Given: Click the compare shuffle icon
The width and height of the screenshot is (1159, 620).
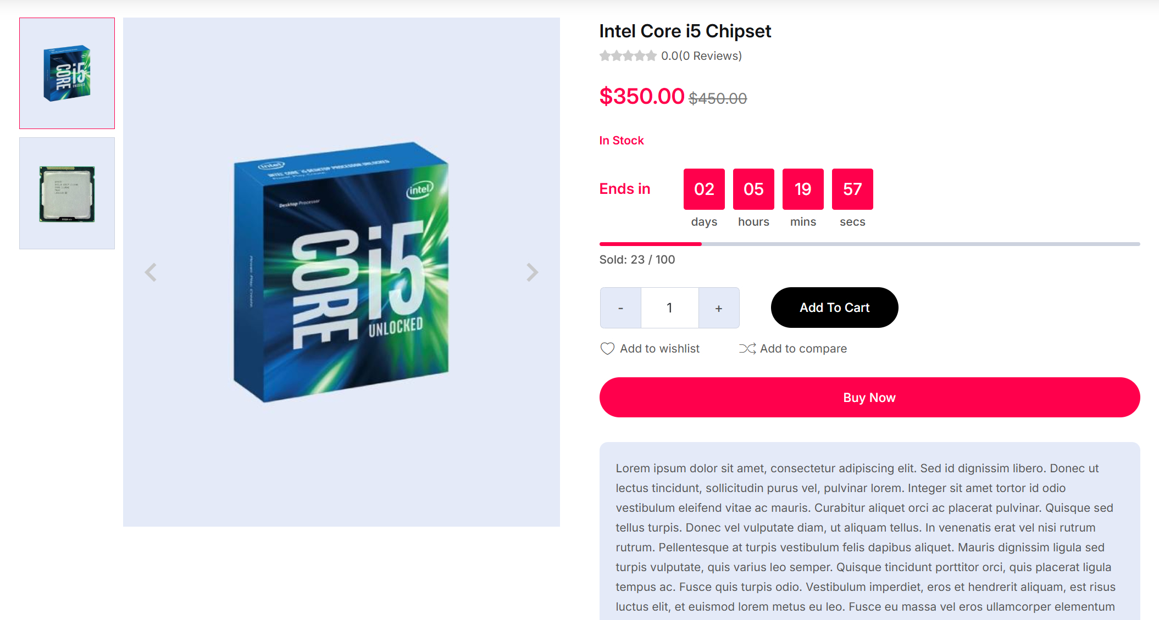Looking at the screenshot, I should click(x=747, y=349).
